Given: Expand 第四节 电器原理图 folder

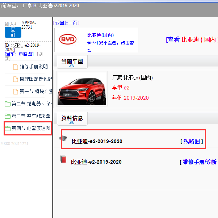Looking at the screenshot, I should click(31, 128).
